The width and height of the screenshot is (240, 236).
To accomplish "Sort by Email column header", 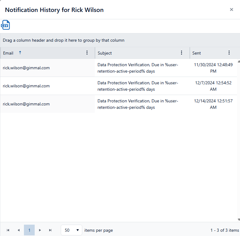I will pos(8,53).
